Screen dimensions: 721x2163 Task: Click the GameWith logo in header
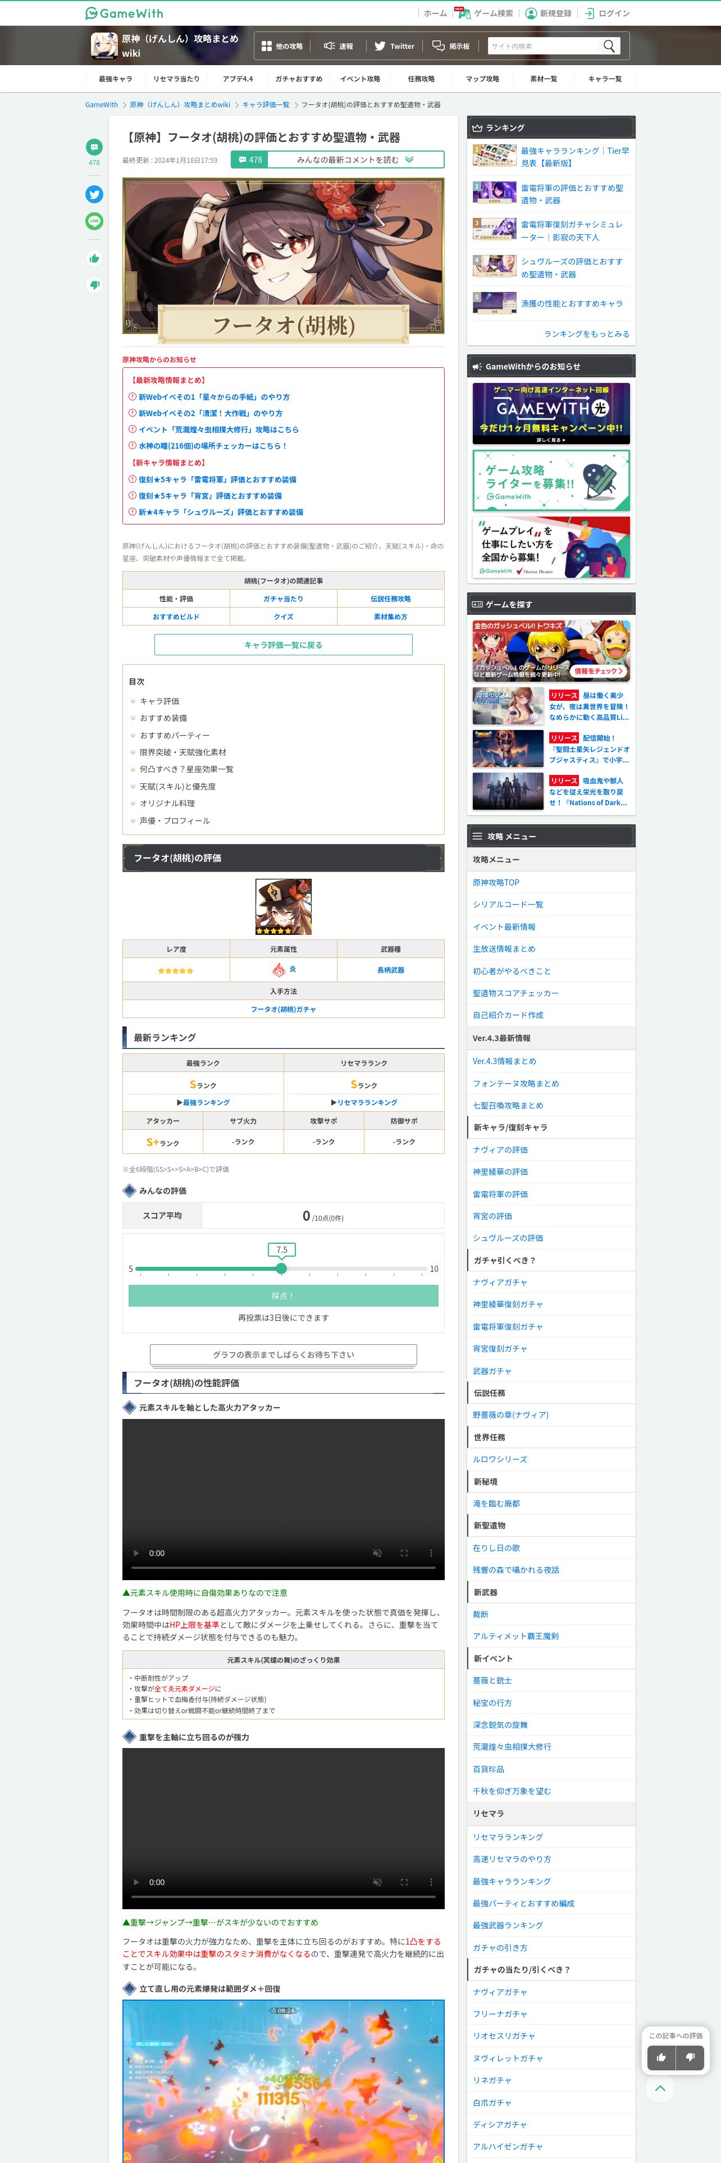coord(124,13)
